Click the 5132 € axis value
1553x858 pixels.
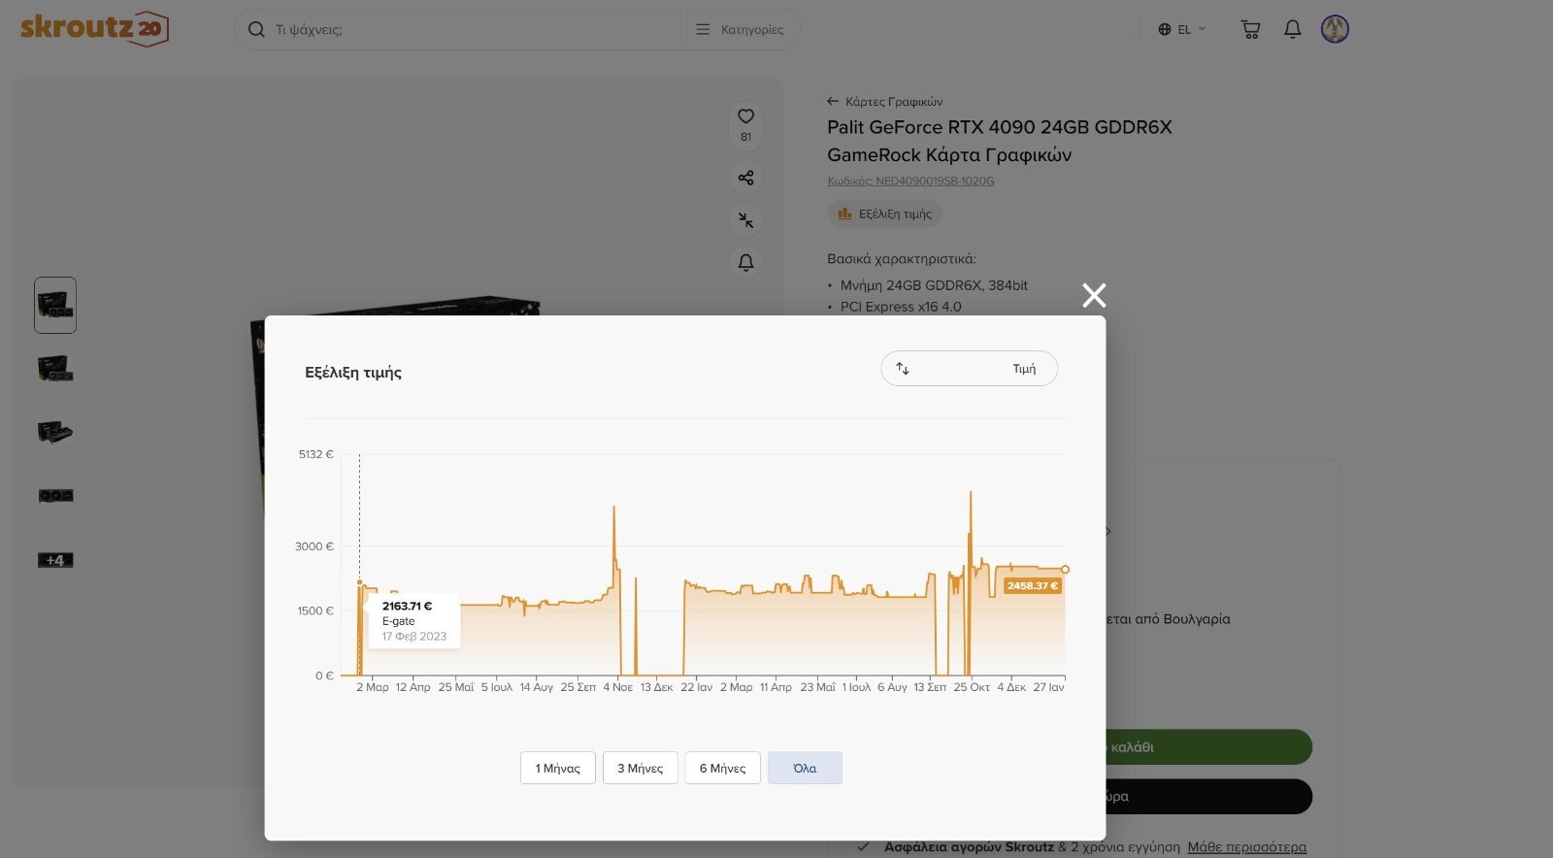click(316, 454)
